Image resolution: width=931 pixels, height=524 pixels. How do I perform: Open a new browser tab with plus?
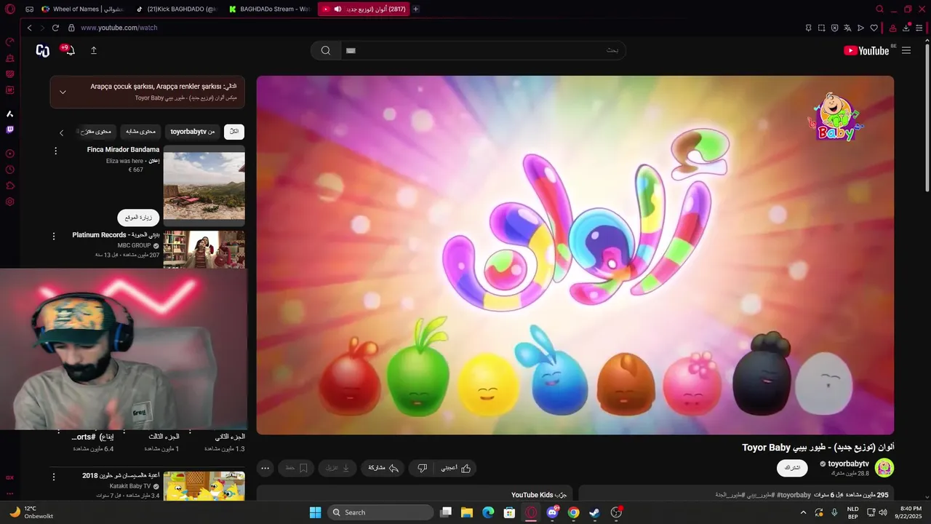[x=415, y=9]
